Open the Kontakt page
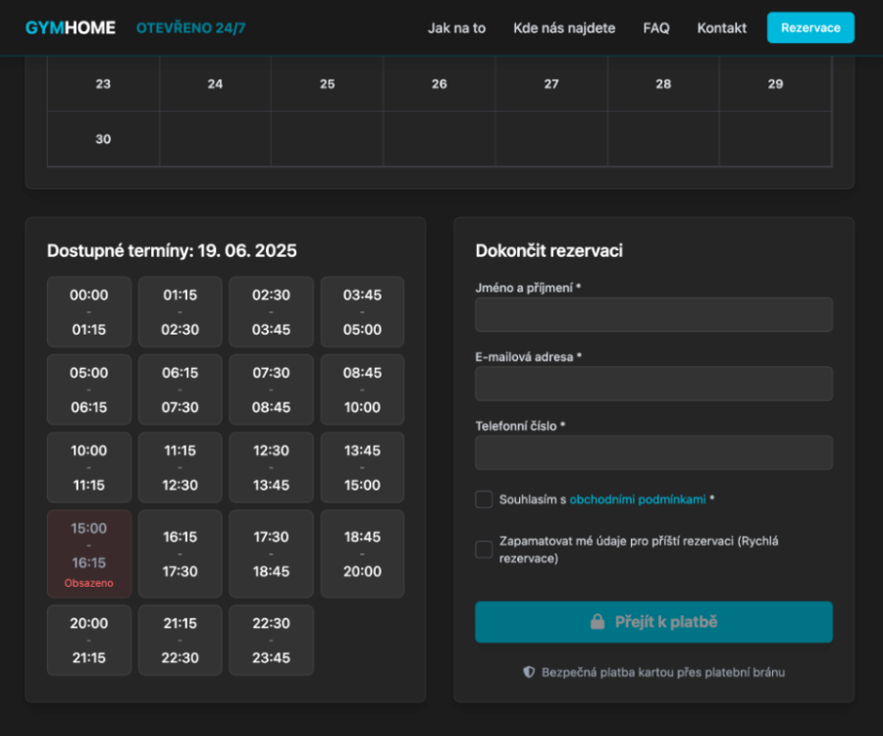 721,28
